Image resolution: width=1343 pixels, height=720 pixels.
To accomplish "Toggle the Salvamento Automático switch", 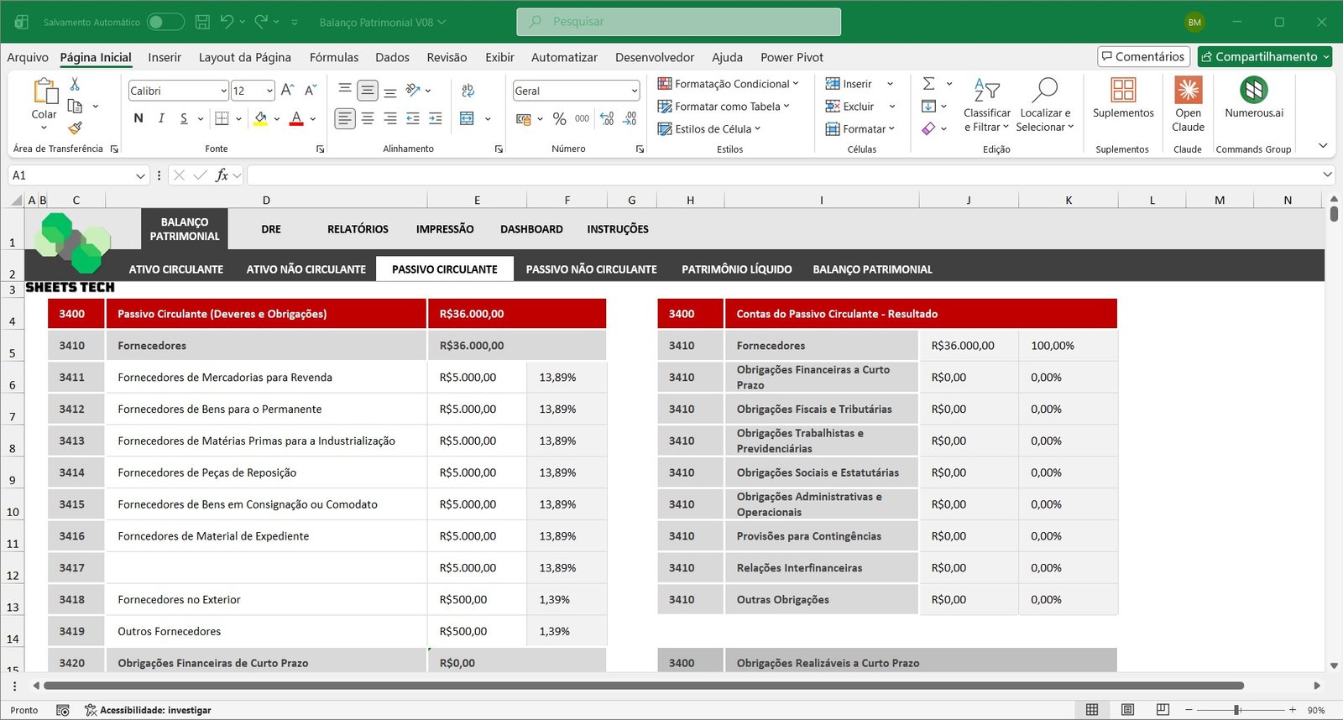I will point(165,22).
